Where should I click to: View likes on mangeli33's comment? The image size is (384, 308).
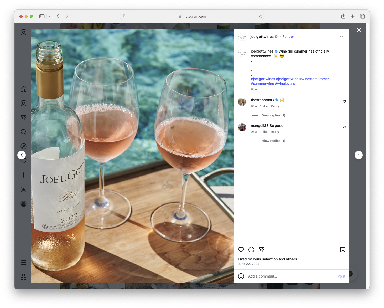(x=264, y=132)
